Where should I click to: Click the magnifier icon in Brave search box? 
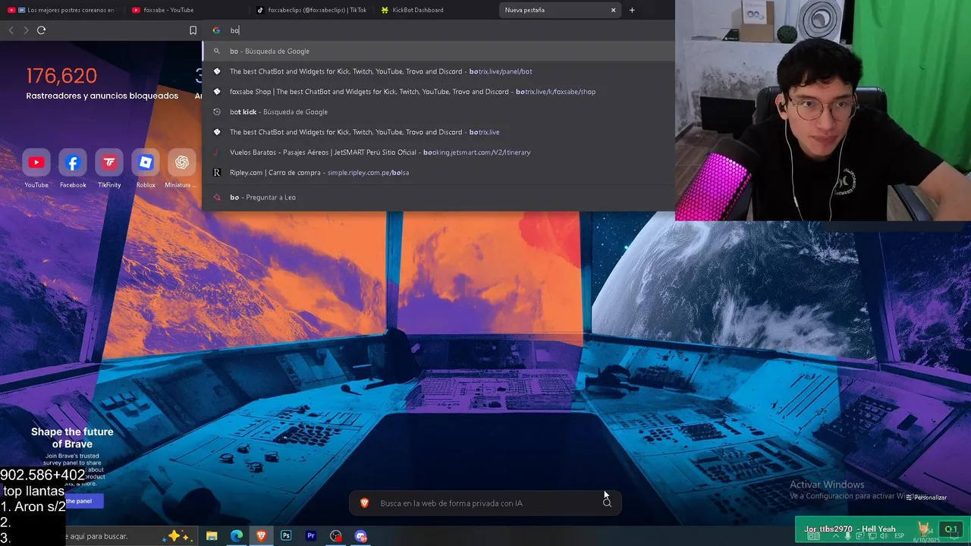click(607, 503)
